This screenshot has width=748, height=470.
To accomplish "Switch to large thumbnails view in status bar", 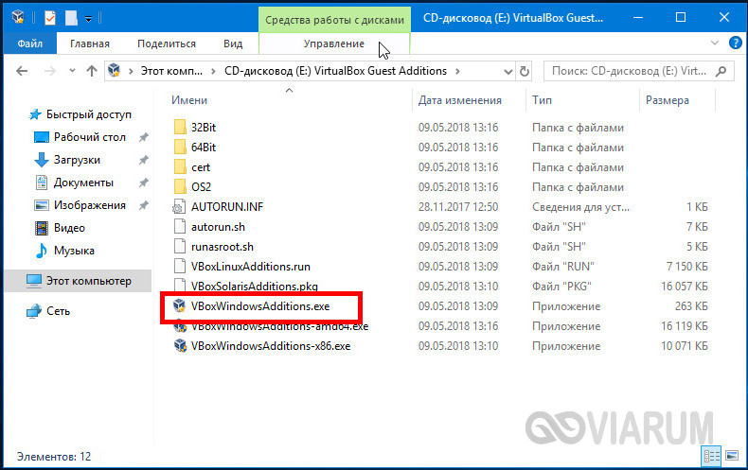I will [x=732, y=456].
